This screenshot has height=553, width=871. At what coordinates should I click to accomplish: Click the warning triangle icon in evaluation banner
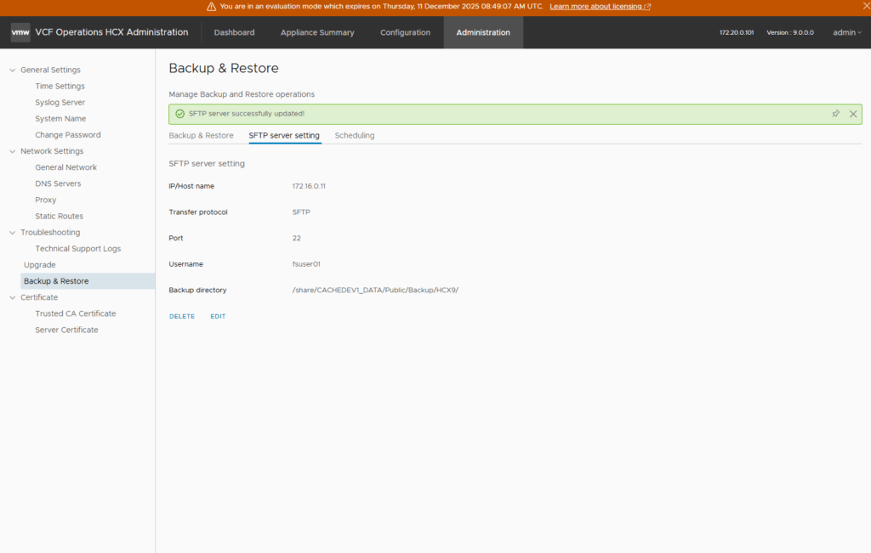[x=211, y=6]
